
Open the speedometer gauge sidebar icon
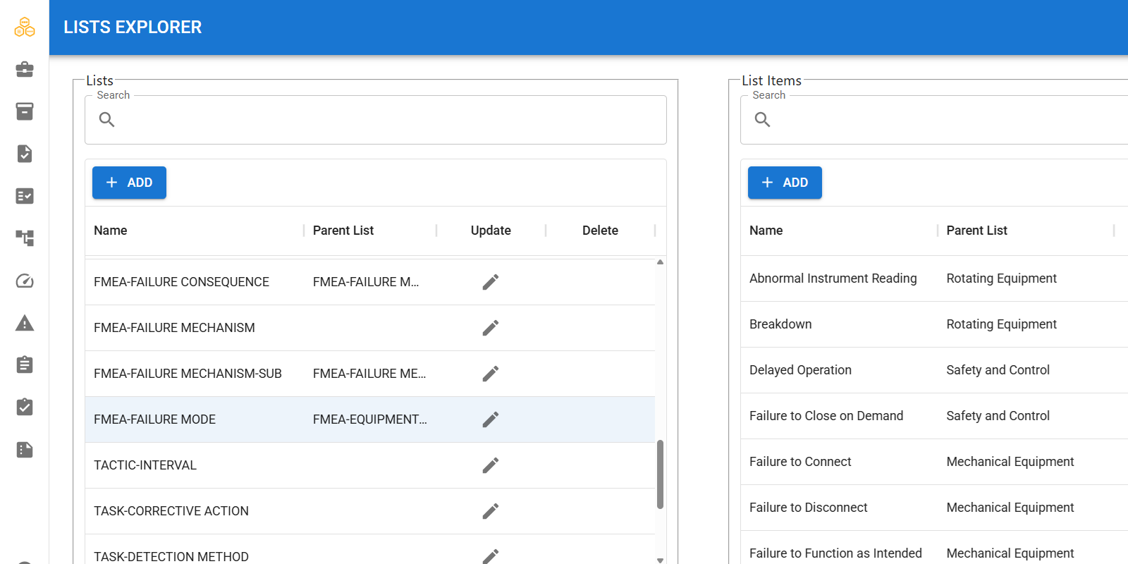tap(25, 281)
